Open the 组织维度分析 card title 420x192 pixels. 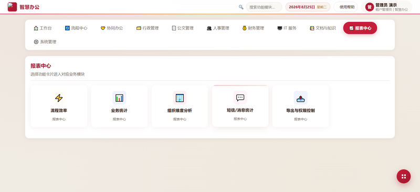tap(180, 111)
